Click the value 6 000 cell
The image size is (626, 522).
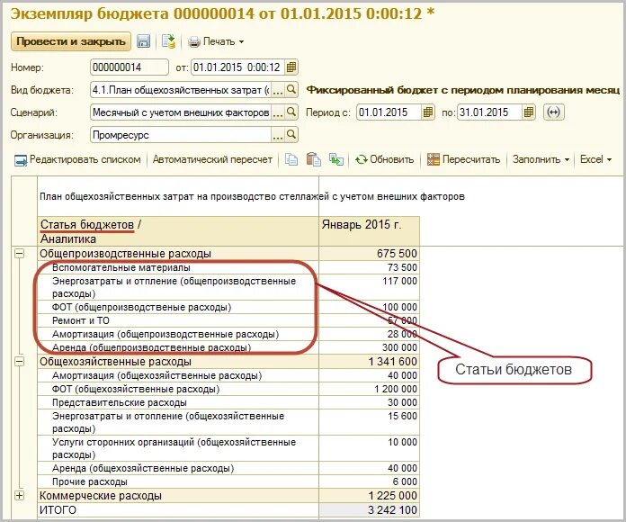tap(370, 481)
